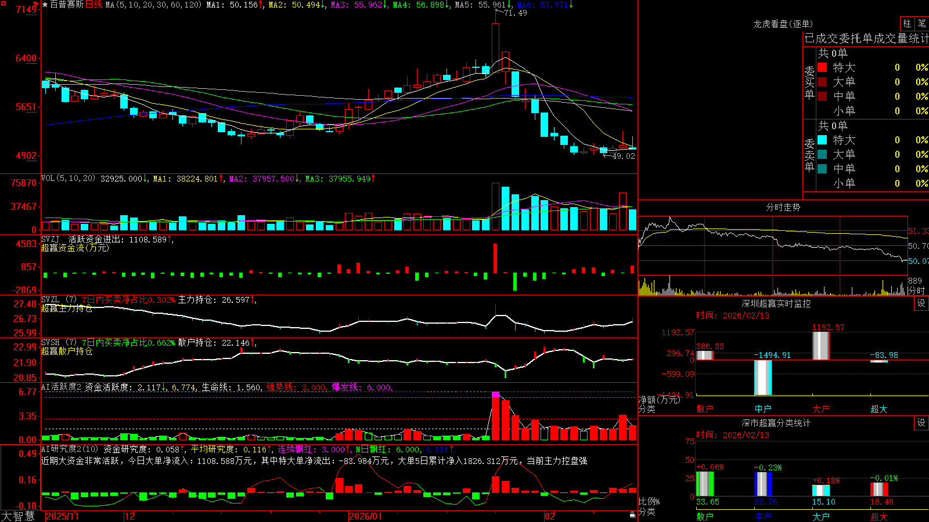Click the cyan 特大 sell-order swatch
This screenshot has width=929, height=522.
822,140
